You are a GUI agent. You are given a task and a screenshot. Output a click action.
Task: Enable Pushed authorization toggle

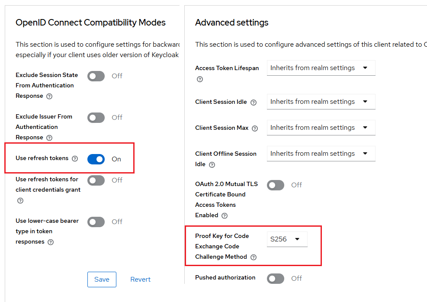[x=275, y=279]
